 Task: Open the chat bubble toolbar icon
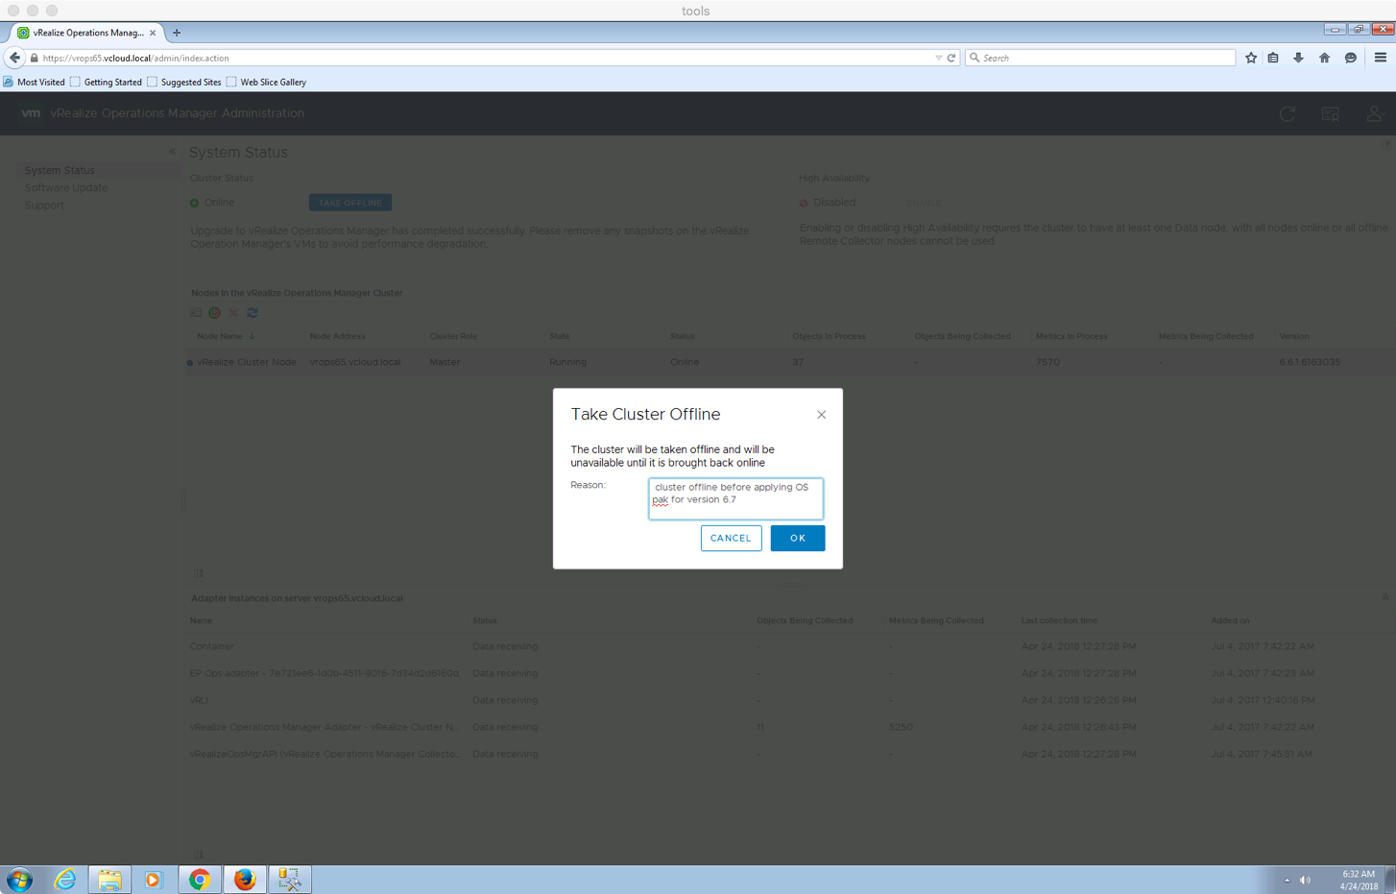point(1350,58)
